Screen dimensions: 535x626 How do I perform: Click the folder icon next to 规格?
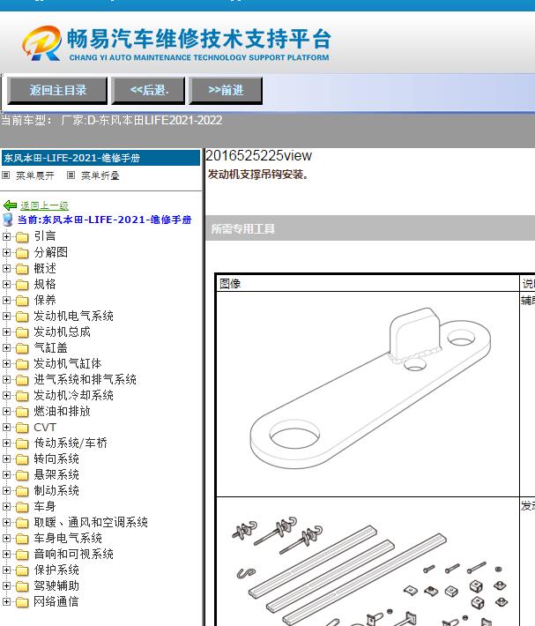coord(22,285)
